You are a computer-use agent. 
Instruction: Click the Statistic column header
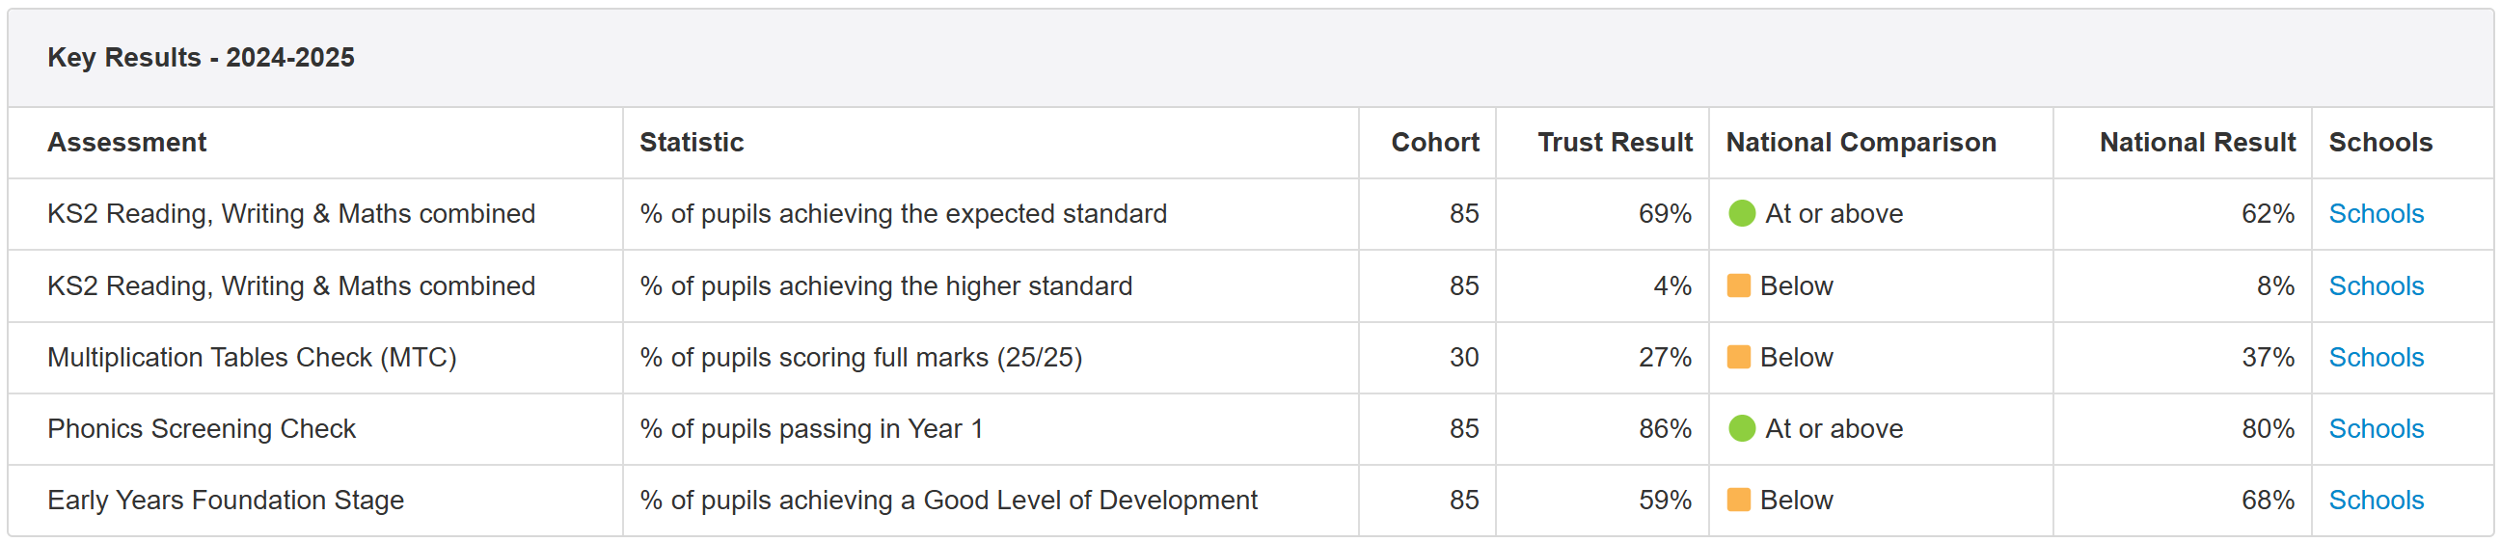[x=691, y=143]
